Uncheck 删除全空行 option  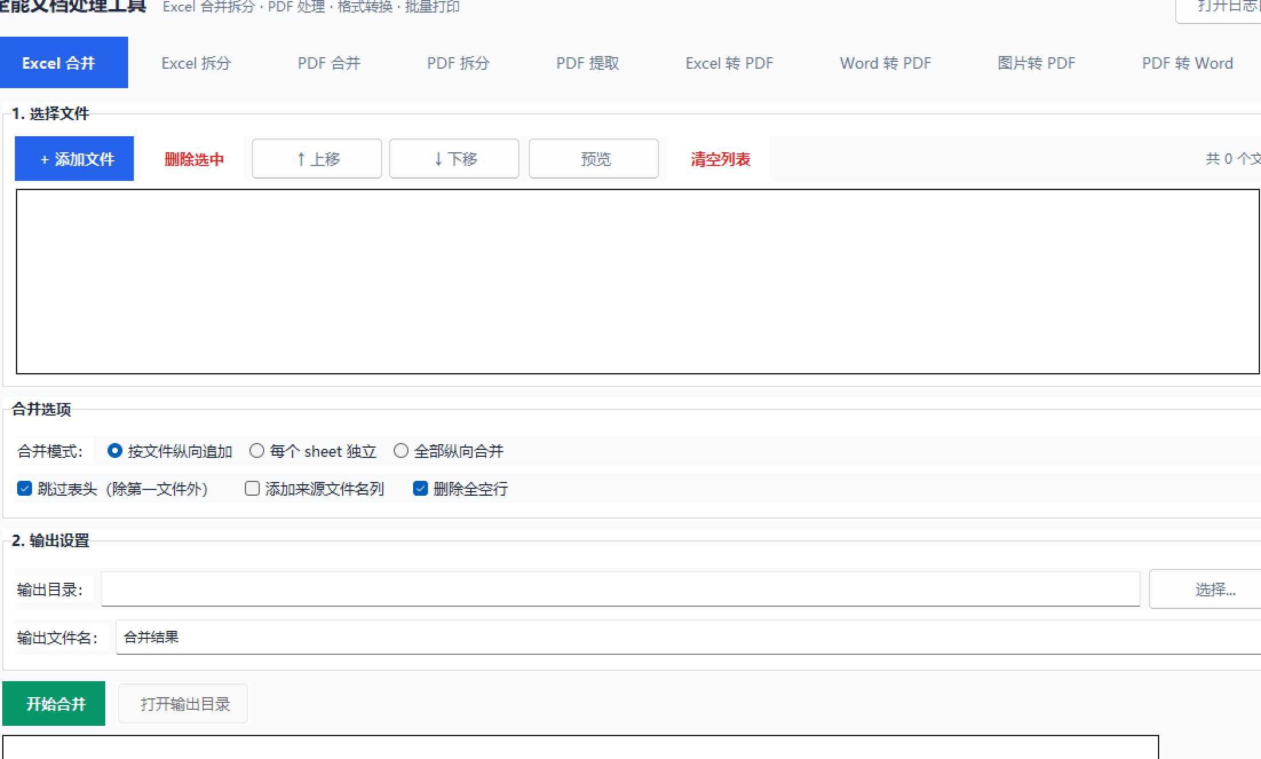[x=461, y=489]
